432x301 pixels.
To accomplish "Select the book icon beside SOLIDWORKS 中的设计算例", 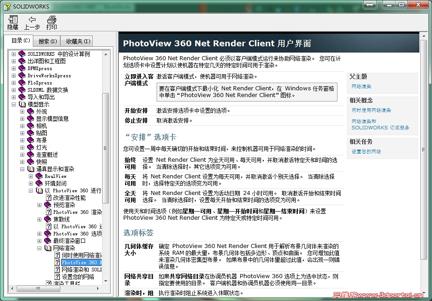I will coord(22,53).
